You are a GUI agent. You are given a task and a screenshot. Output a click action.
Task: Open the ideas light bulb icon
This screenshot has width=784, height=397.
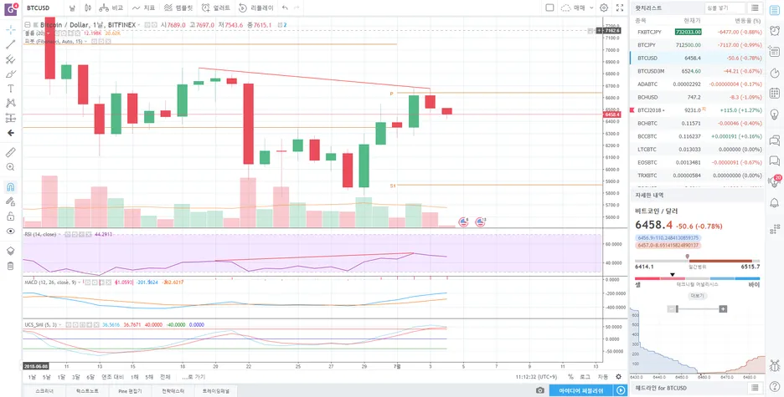coord(774,113)
